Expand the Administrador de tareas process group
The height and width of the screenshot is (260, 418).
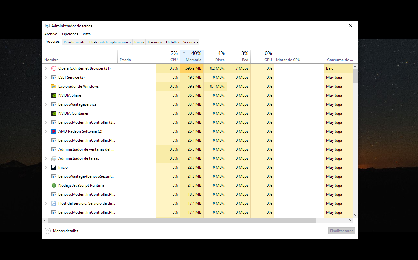46,158
